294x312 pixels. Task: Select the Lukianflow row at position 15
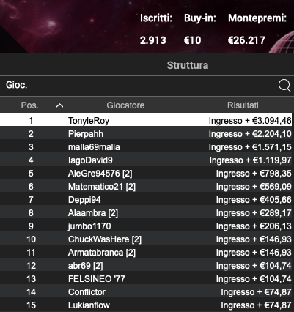tap(146, 305)
